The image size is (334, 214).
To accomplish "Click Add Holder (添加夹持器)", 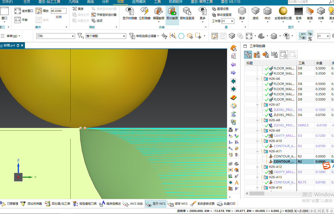I will pyautogui.click(x=31, y=204).
